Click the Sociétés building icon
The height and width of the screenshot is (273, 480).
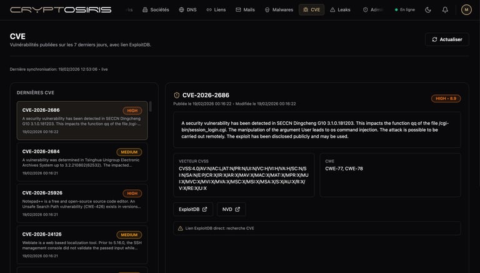[x=145, y=10]
